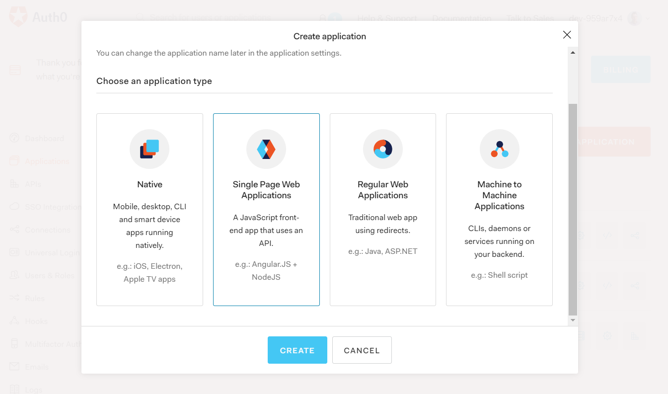Open the Documentation link in header
The width and height of the screenshot is (668, 394).
click(x=461, y=18)
